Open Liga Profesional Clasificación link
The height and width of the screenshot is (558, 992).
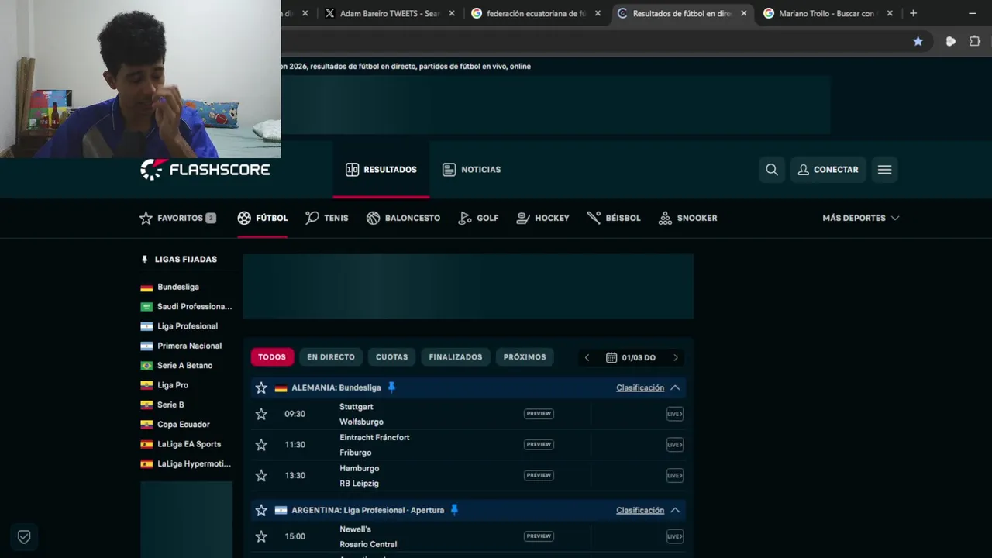coord(640,510)
